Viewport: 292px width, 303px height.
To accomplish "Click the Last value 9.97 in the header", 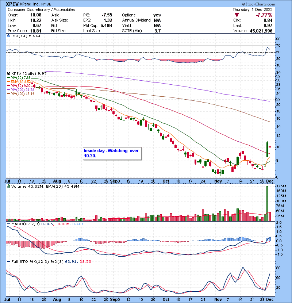I will [268, 26].
